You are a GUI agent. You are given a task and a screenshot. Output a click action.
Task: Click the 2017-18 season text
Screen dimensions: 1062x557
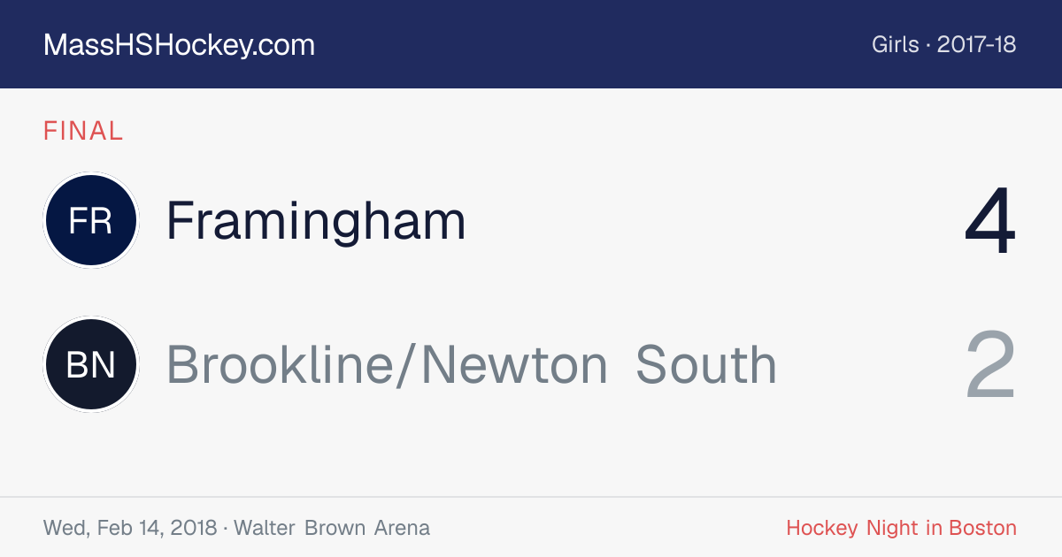click(977, 45)
